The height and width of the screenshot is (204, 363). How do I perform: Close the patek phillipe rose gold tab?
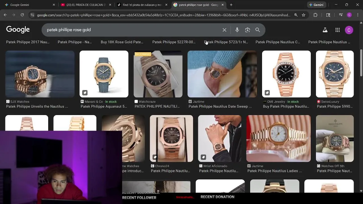(223, 5)
